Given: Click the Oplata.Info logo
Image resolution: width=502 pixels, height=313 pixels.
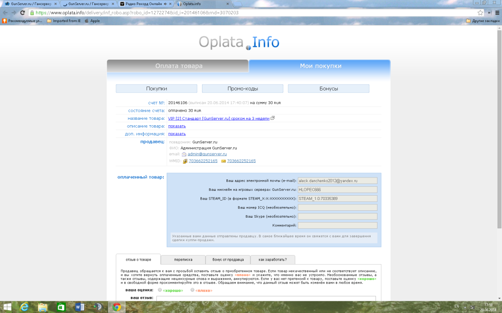Looking at the screenshot, I should click(x=239, y=43).
